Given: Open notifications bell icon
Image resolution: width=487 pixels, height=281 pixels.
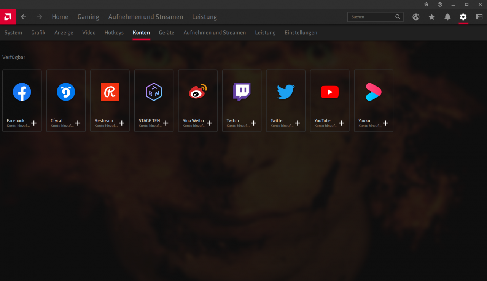Looking at the screenshot, I should click(x=447, y=17).
